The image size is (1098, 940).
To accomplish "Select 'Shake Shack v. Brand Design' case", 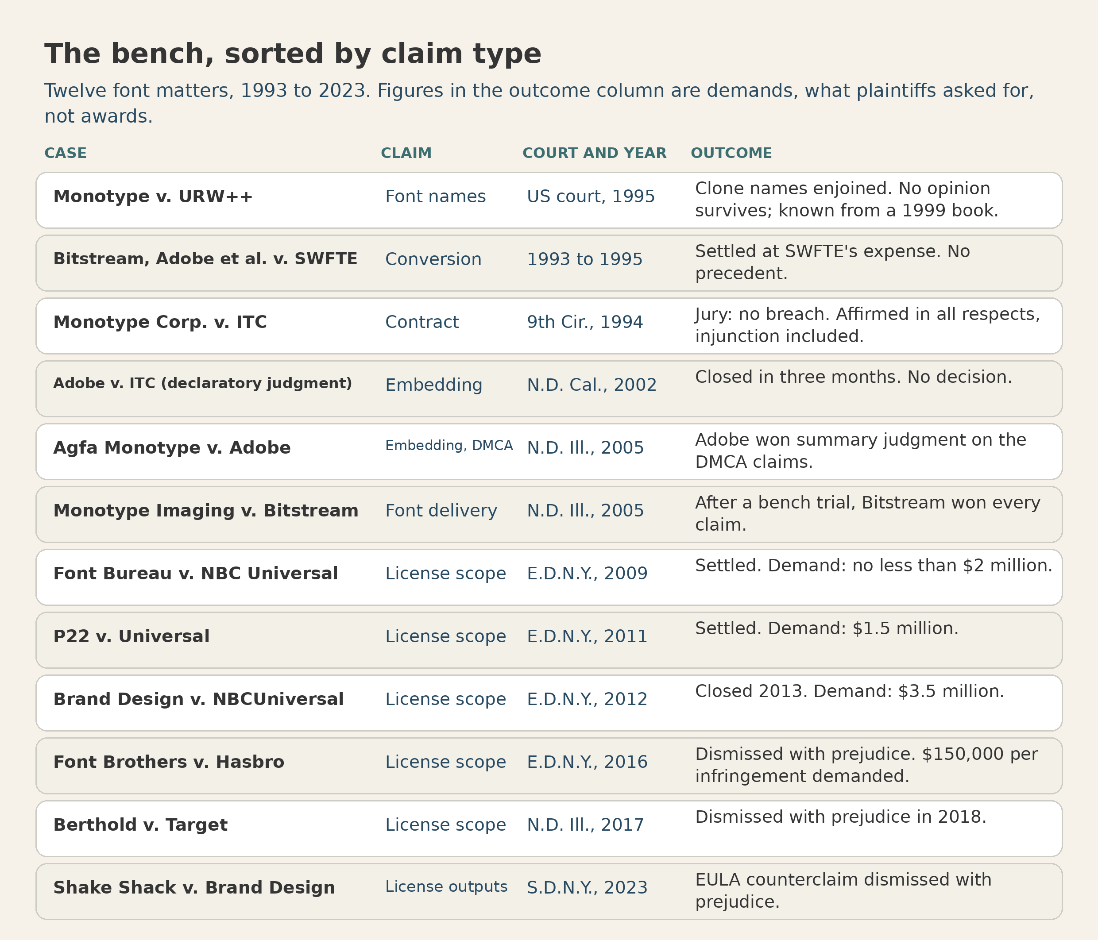I will (x=194, y=888).
